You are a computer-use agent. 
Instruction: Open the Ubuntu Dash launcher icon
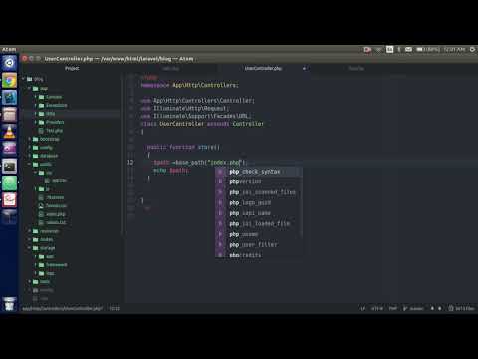[x=9, y=63]
